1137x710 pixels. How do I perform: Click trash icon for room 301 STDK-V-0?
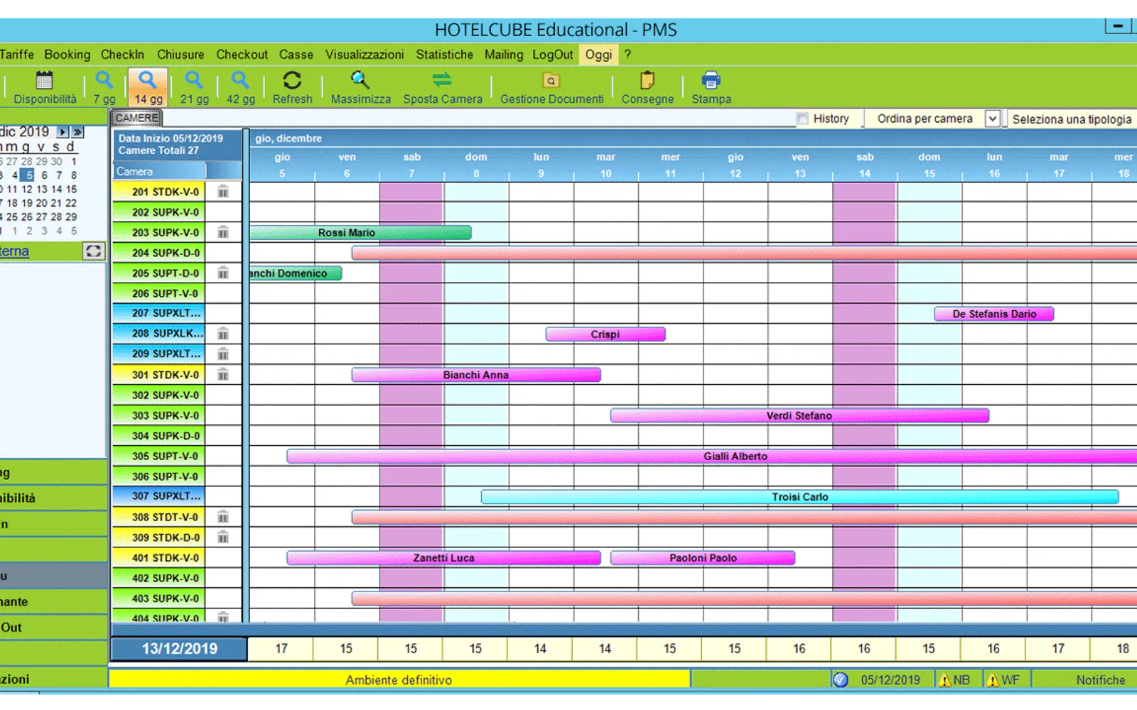point(223,375)
